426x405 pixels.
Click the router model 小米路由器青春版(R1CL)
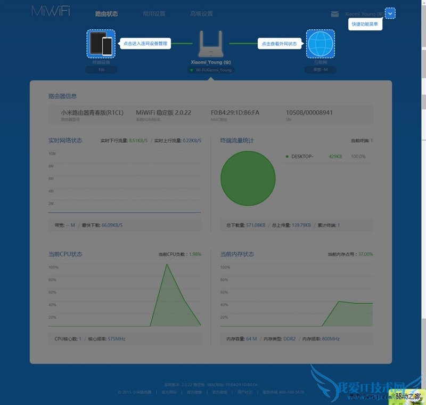point(92,112)
